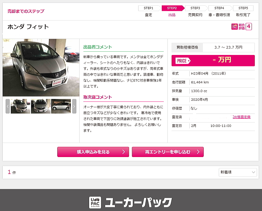The height and width of the screenshot is (211, 262).
Task: Click the 購入申込みを見る button
Action: (x=93, y=152)
